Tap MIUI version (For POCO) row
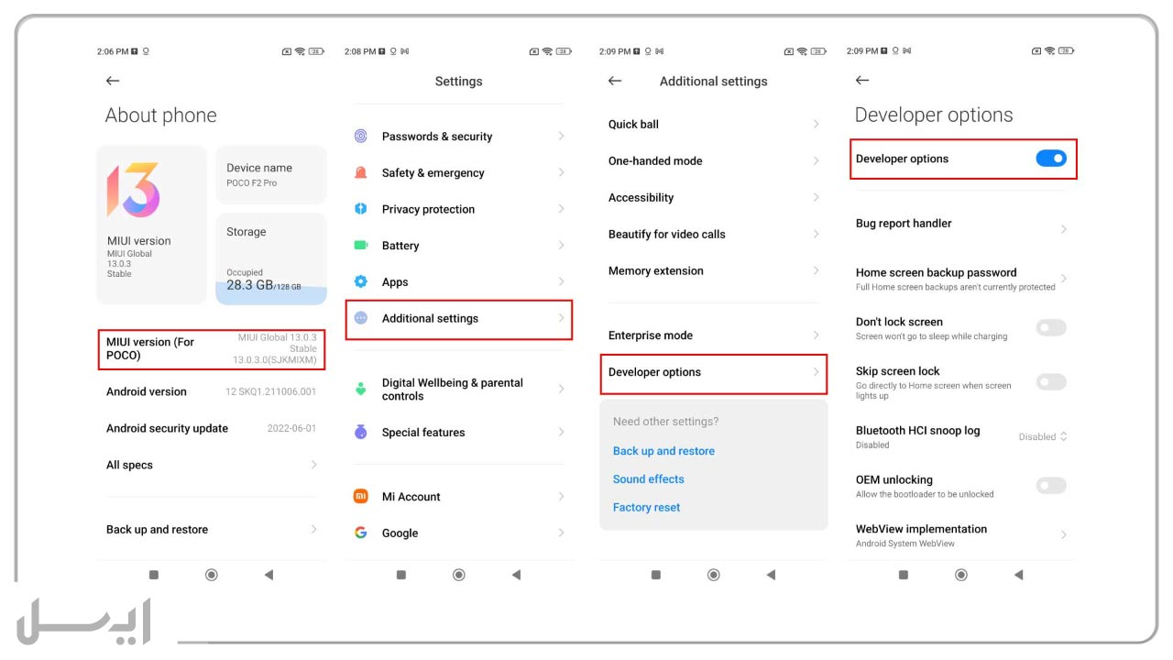The image size is (1173, 660). 212,349
